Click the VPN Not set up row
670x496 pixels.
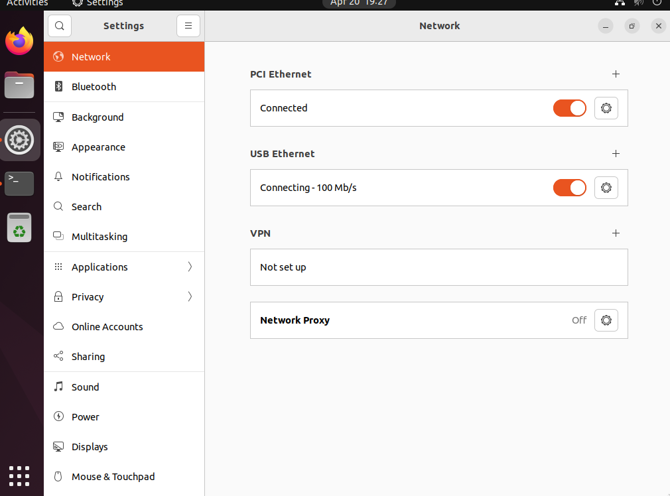point(438,267)
